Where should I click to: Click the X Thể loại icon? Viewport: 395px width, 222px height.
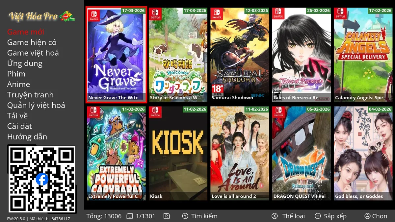(275, 216)
